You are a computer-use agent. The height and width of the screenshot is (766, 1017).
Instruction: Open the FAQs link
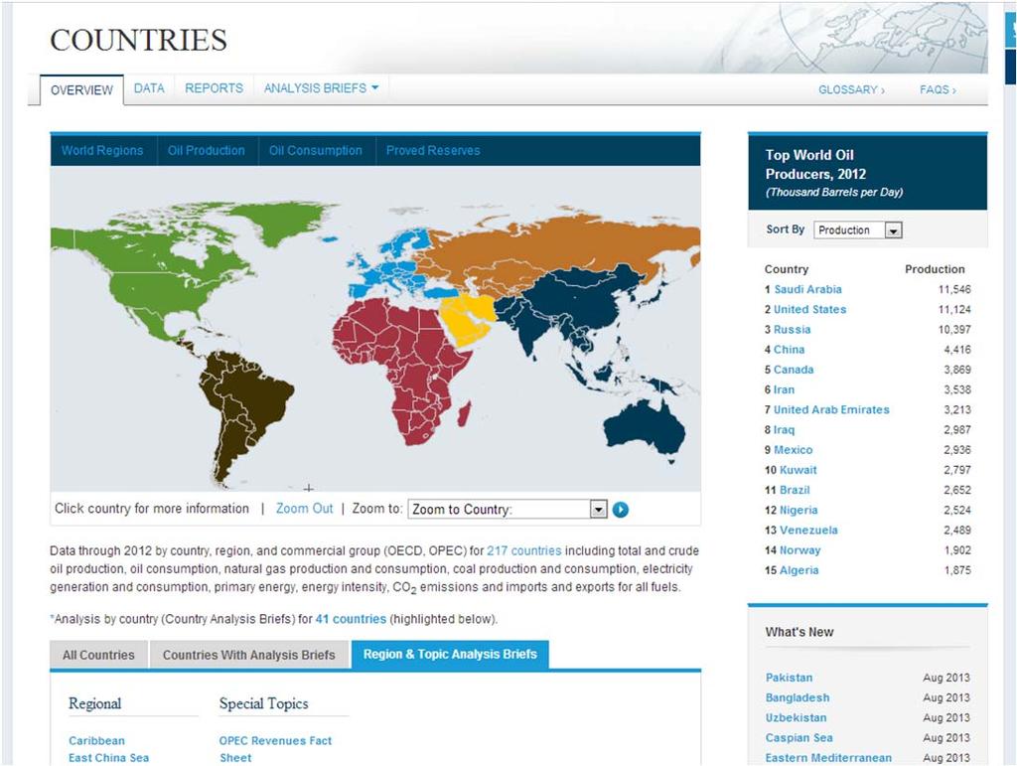pos(938,89)
